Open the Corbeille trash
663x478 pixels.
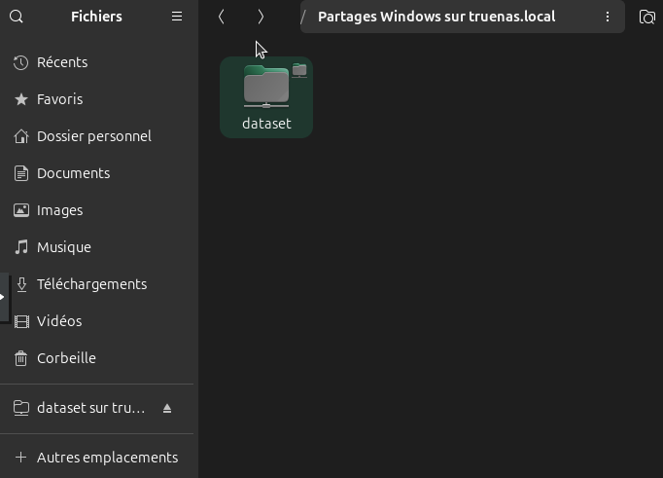click(x=66, y=358)
